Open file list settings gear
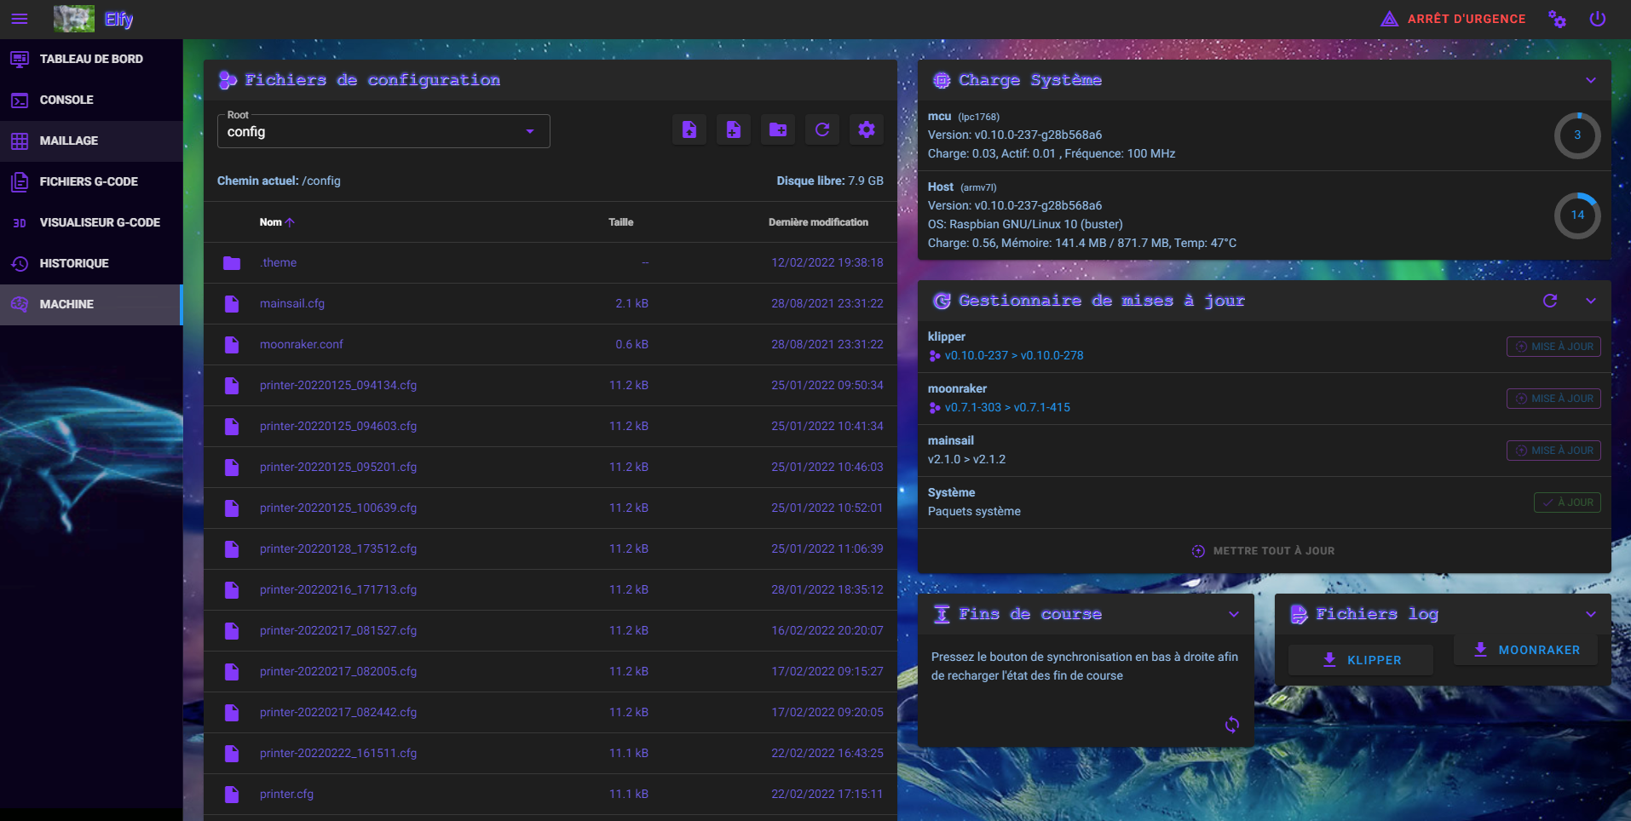 coord(866,129)
